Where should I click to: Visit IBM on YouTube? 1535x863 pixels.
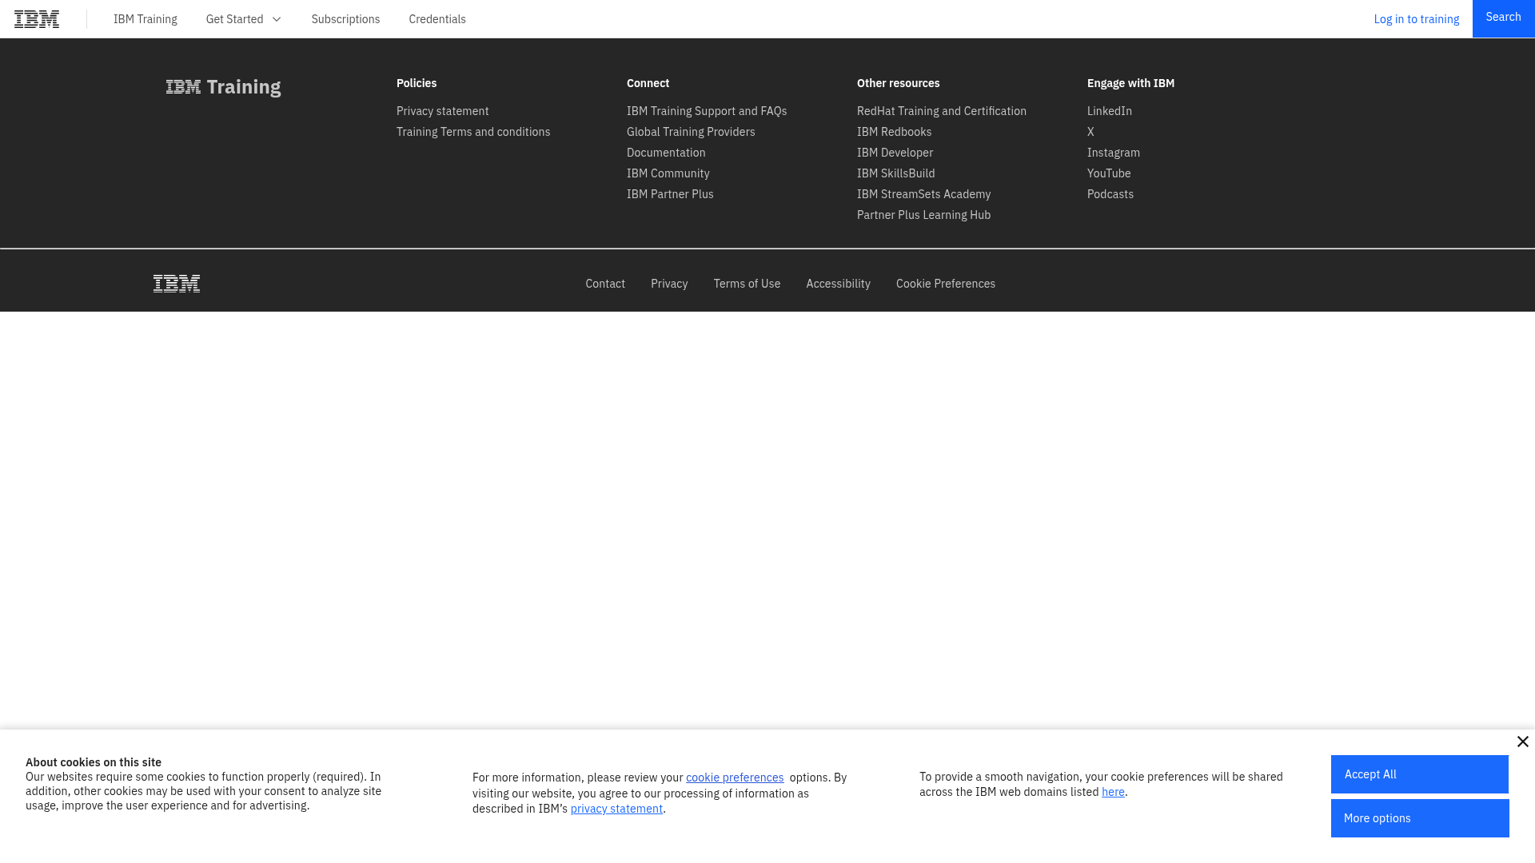click(1108, 173)
